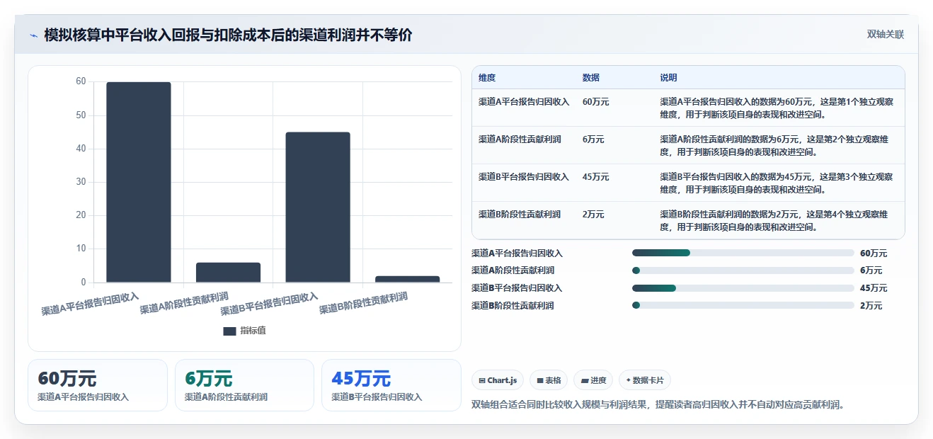Click y-axis label 60
The height and width of the screenshot is (439, 933).
(81, 81)
